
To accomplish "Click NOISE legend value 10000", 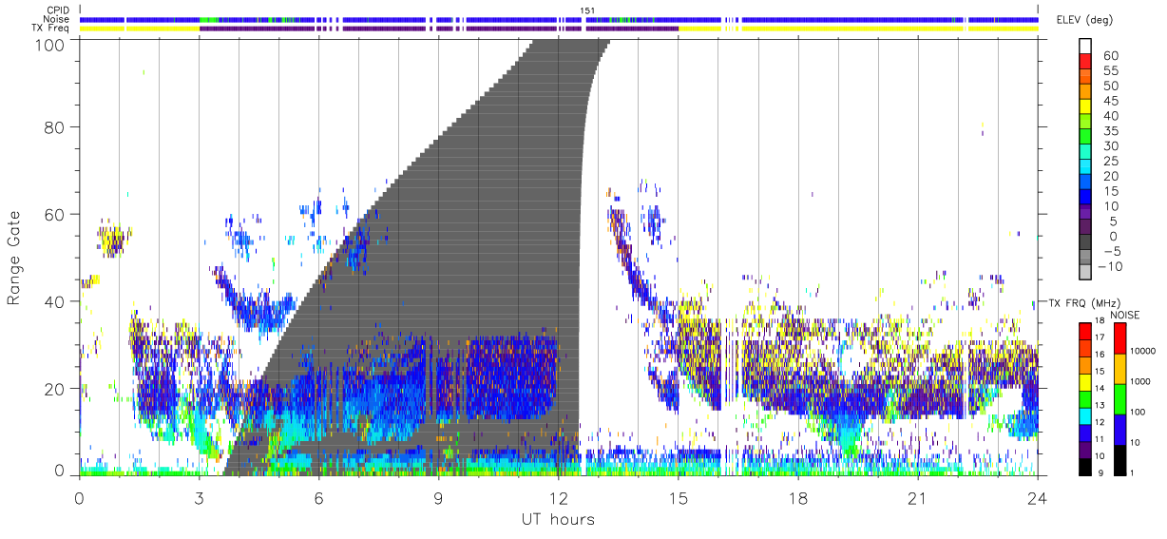I will tap(1145, 351).
